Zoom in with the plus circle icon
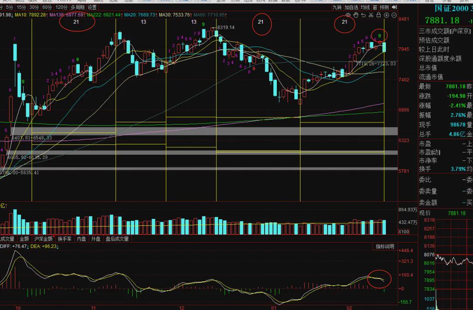The width and height of the screenshot is (473, 310). pyautogui.click(x=386, y=15)
